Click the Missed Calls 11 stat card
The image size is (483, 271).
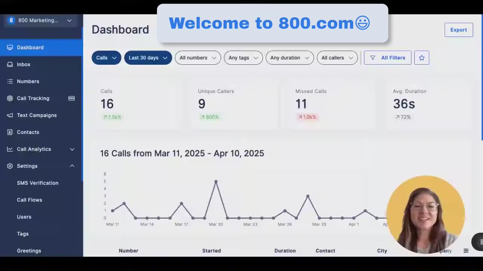[x=332, y=105]
